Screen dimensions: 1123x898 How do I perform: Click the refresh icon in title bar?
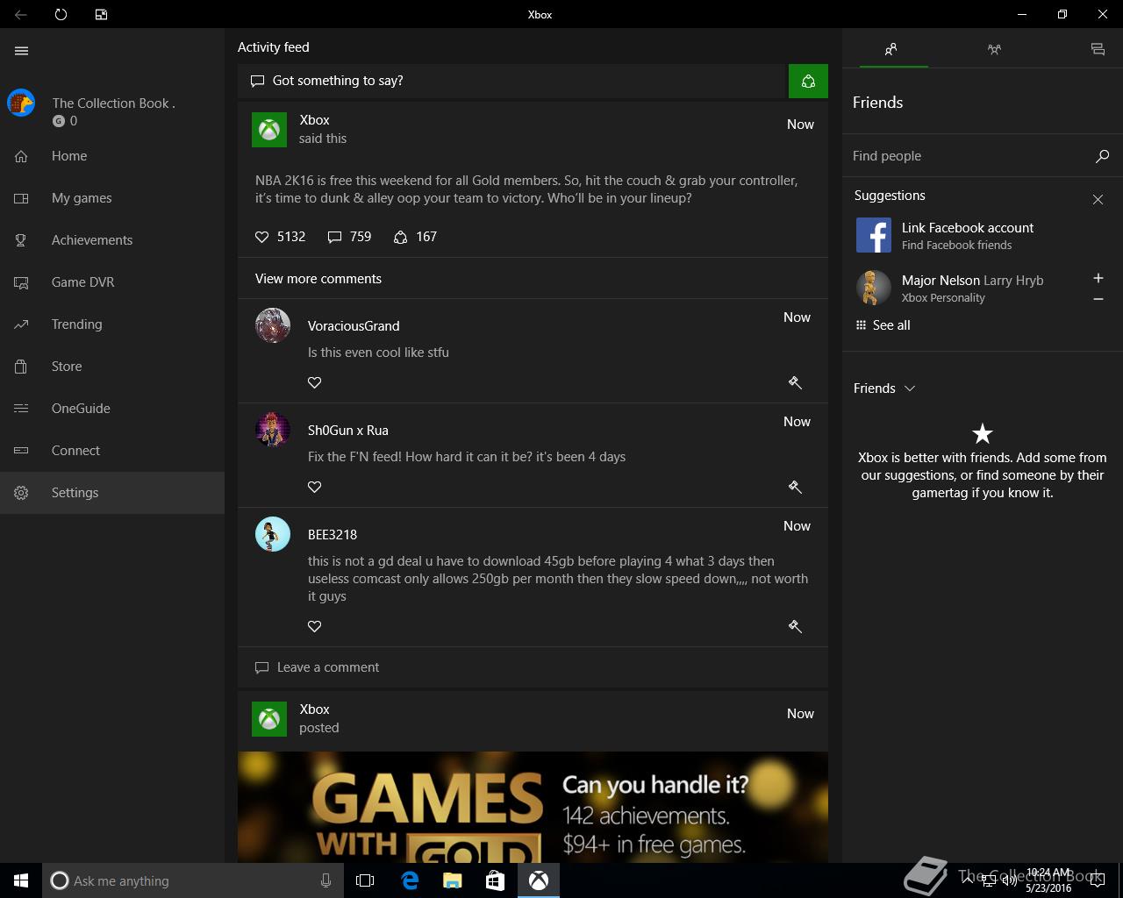pyautogui.click(x=61, y=14)
